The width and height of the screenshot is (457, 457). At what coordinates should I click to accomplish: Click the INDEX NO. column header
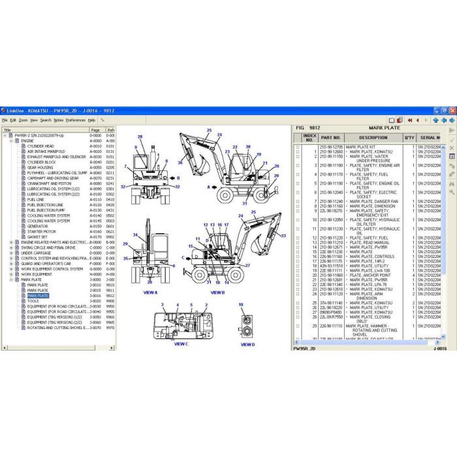click(309, 138)
